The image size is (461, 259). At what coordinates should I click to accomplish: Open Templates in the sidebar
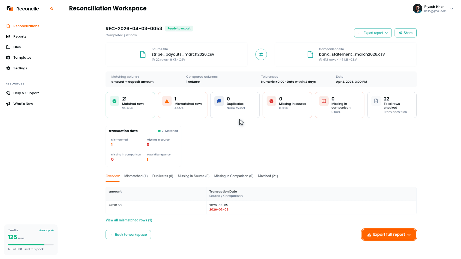(x=22, y=58)
